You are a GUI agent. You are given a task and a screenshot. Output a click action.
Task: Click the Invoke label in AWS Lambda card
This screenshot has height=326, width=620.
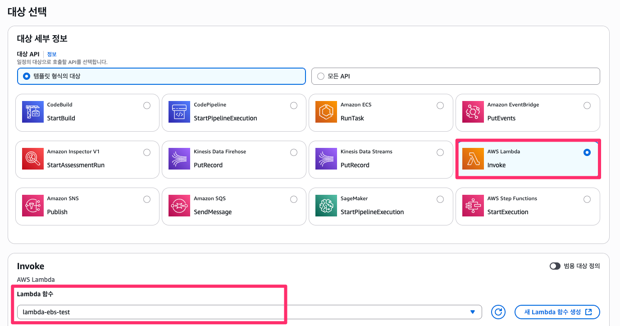[x=497, y=165]
